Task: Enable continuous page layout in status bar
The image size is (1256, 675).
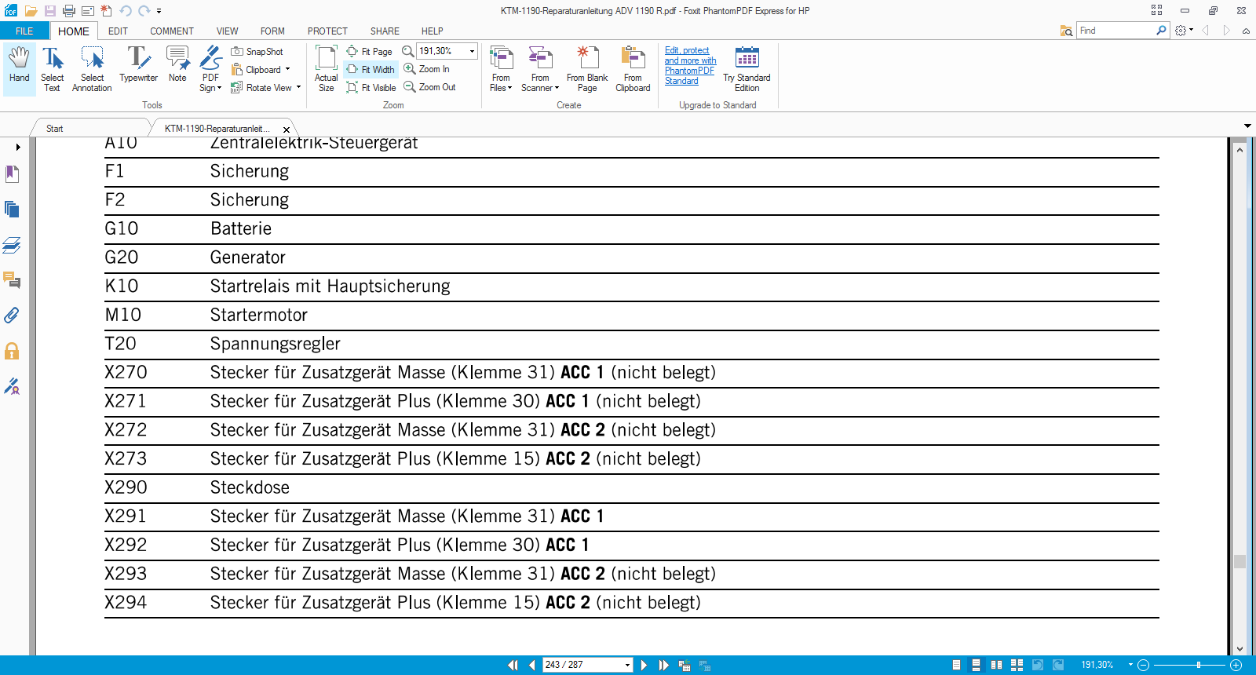Action: tap(976, 665)
